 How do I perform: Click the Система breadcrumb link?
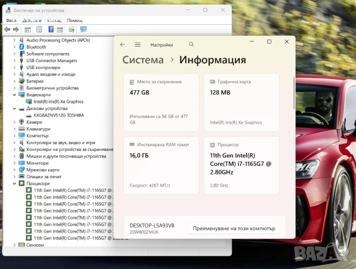(x=143, y=60)
